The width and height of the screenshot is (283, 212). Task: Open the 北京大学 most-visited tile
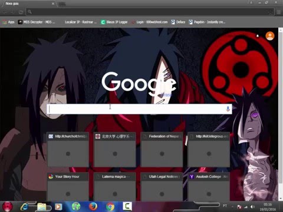click(x=115, y=150)
